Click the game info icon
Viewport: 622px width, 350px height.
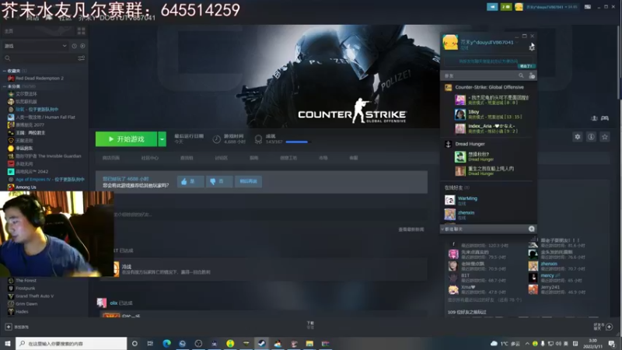coord(591,137)
